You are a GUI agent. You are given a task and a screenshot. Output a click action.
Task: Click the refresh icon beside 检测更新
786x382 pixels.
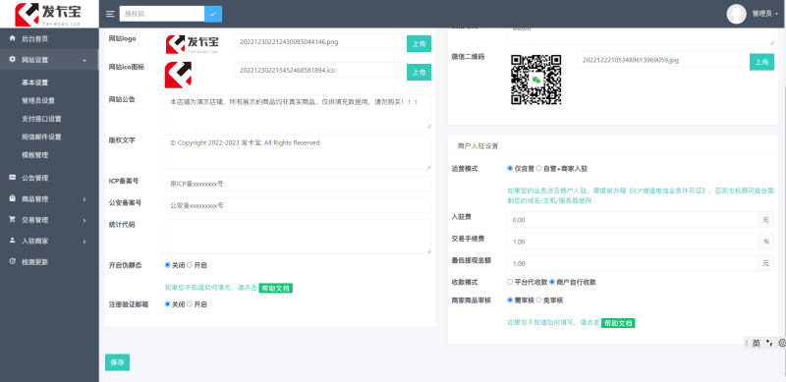point(13,261)
